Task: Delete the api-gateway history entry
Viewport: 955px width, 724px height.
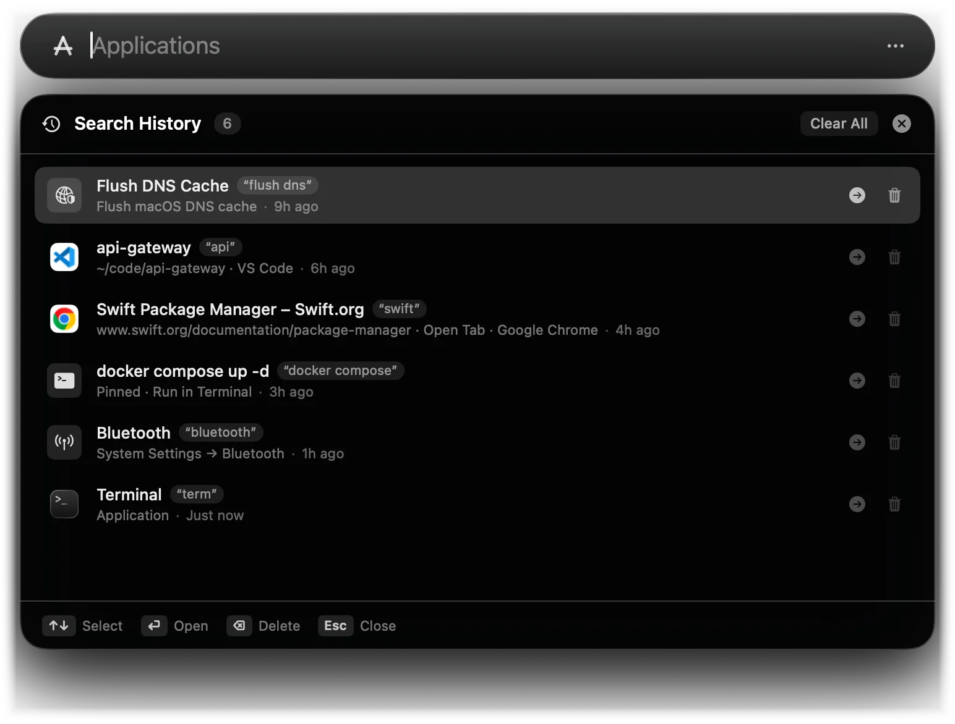Action: click(x=894, y=257)
